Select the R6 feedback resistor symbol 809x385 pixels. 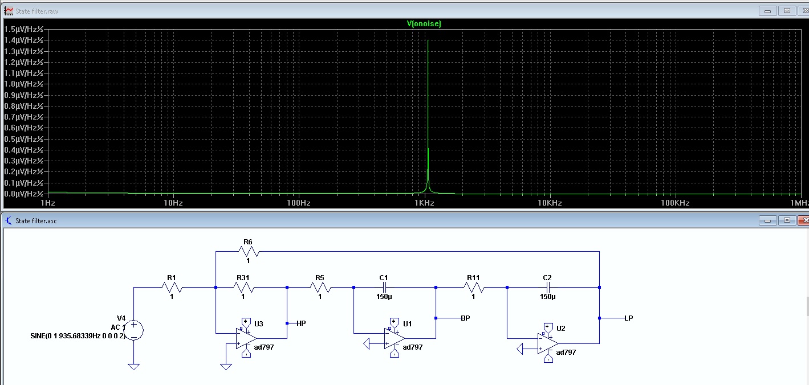pos(248,251)
